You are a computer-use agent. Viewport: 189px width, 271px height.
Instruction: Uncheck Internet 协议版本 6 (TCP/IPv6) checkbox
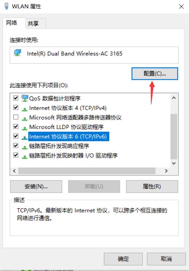point(16,136)
